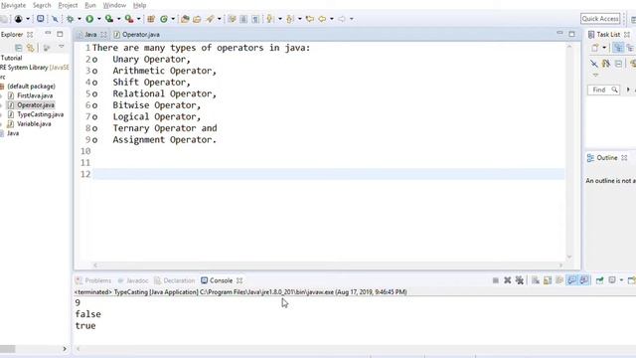This screenshot has width=636, height=358.
Task: Click the Terminate stop icon in Console
Action: [x=495, y=280]
